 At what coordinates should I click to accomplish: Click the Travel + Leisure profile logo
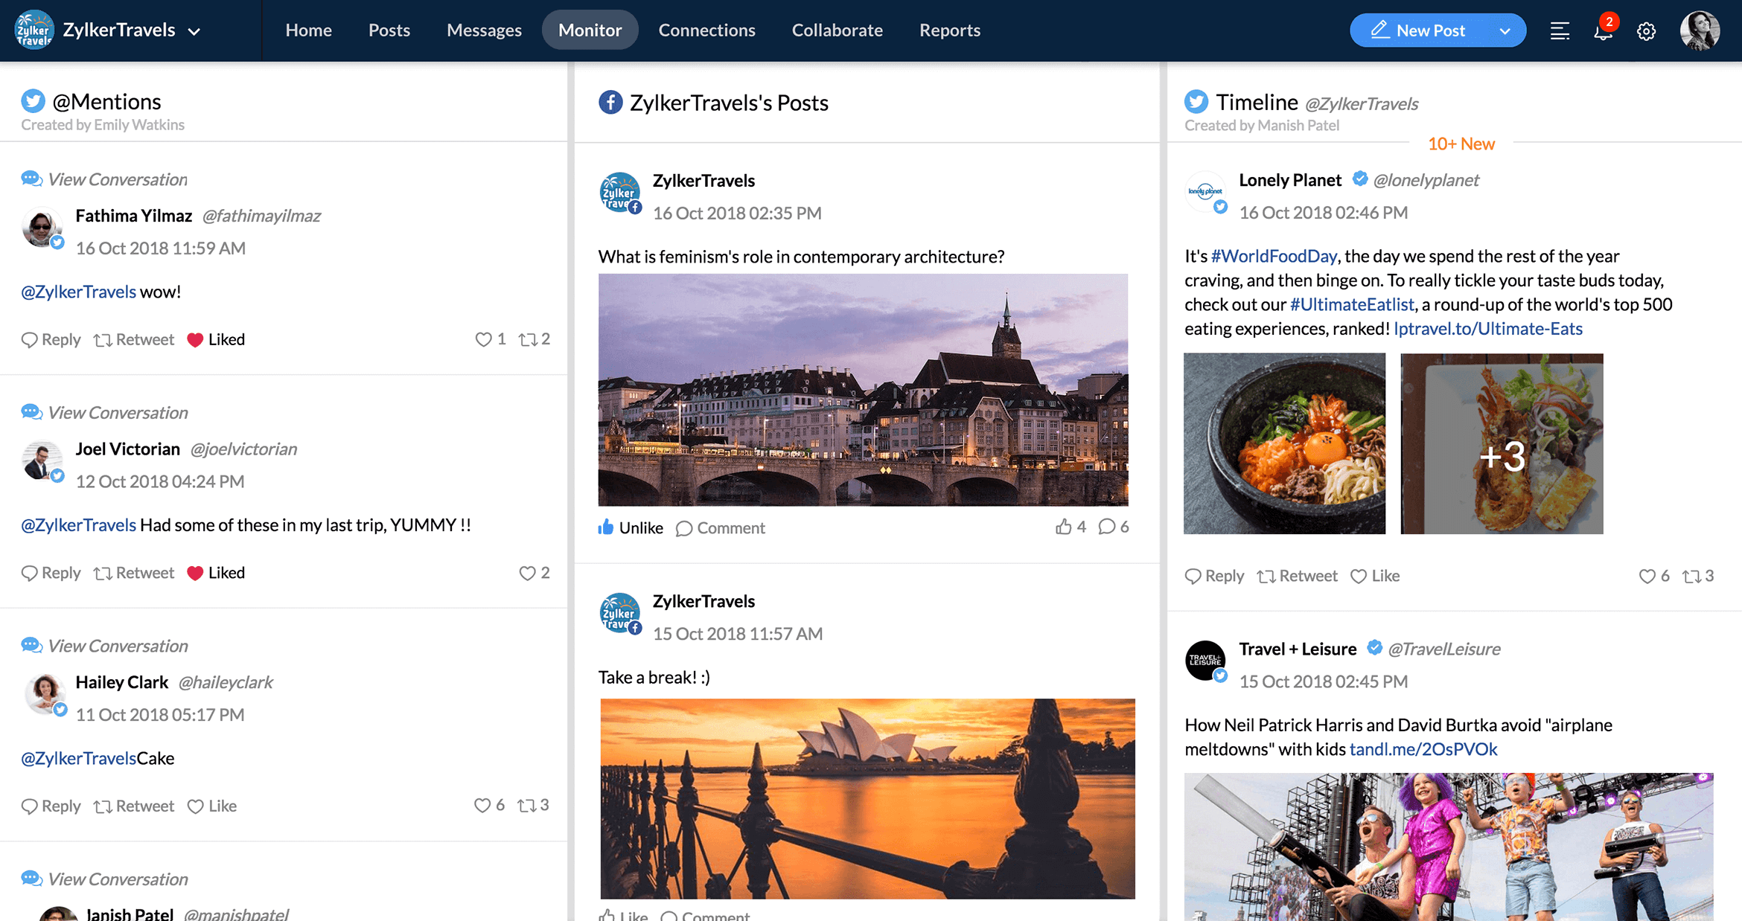tap(1205, 661)
